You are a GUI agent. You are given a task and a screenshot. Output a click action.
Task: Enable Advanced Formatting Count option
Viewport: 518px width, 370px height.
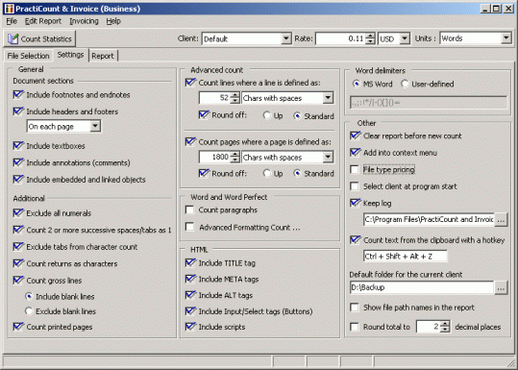pos(190,227)
